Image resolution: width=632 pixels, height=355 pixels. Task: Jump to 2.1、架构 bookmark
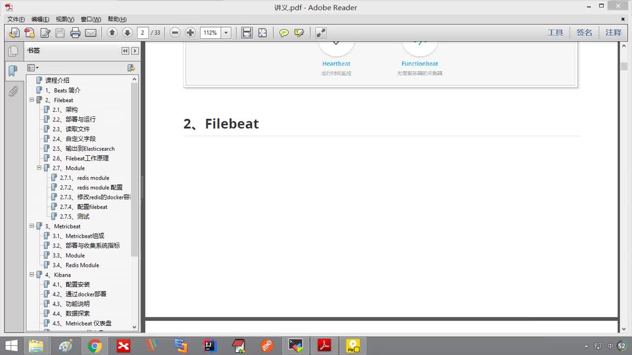tap(65, 109)
